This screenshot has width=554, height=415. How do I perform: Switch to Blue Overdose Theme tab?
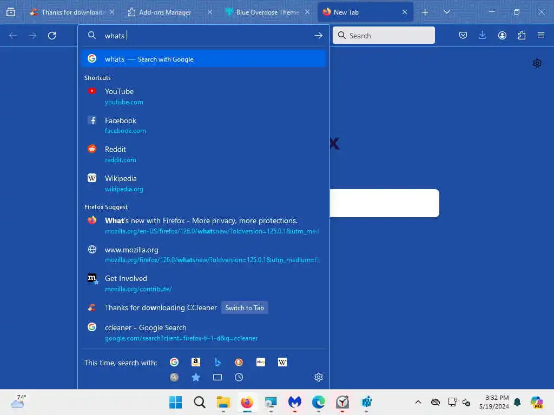[x=267, y=12]
